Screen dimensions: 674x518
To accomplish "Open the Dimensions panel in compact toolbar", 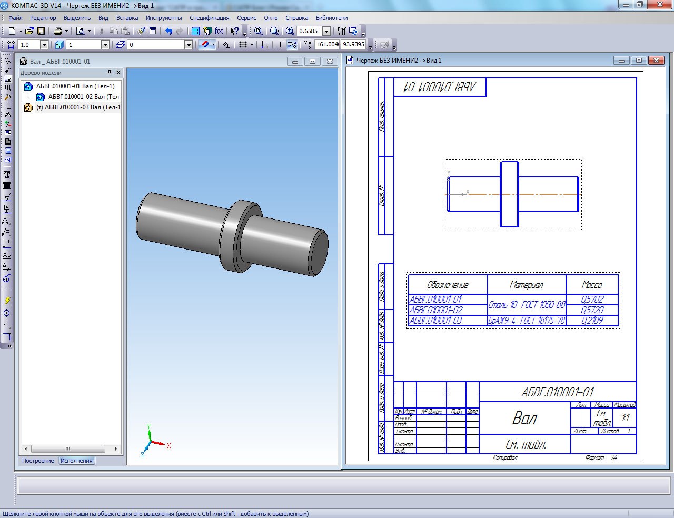I will pyautogui.click(x=7, y=69).
